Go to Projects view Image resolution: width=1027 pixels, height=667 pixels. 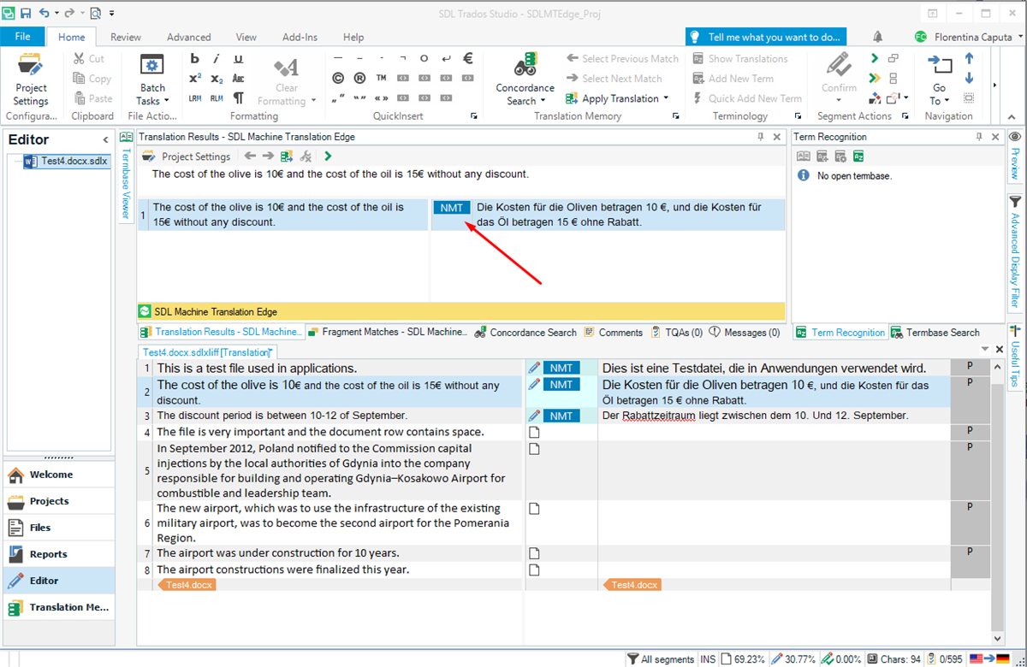click(x=58, y=501)
